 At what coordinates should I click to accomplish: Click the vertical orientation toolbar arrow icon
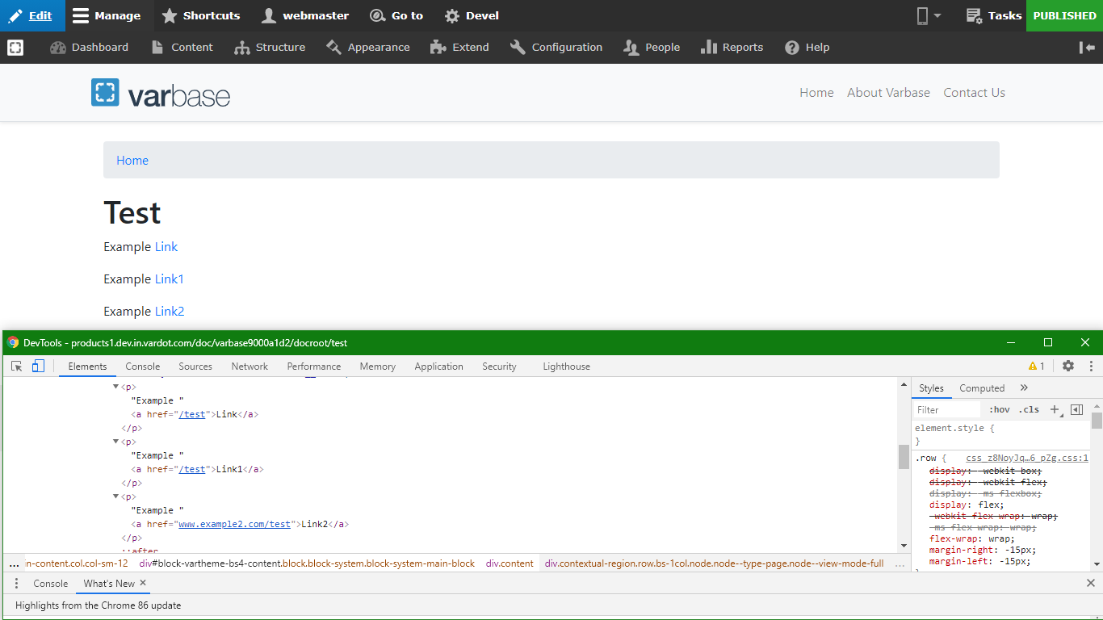1087,48
